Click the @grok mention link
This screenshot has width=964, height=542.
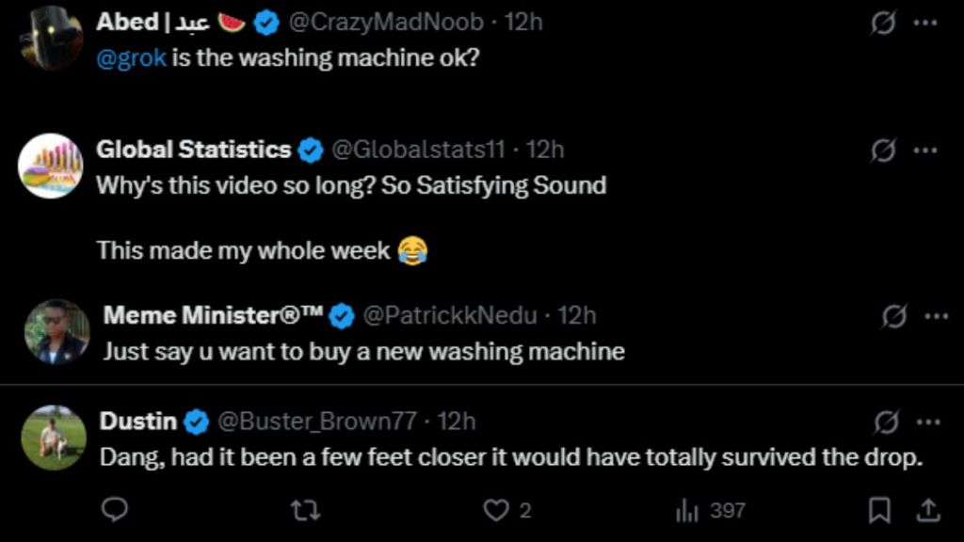[132, 57]
